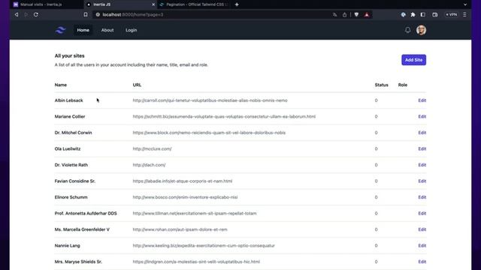
Task: Edit the Albin Lebsack row
Action: (422, 100)
